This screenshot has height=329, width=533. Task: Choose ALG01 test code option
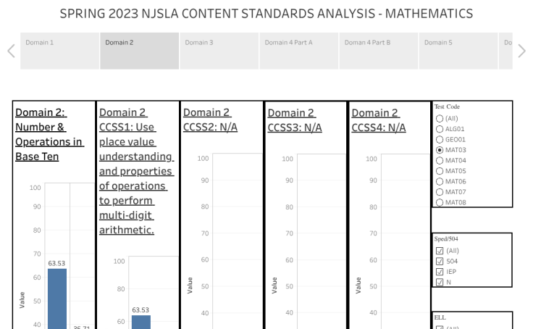440,129
